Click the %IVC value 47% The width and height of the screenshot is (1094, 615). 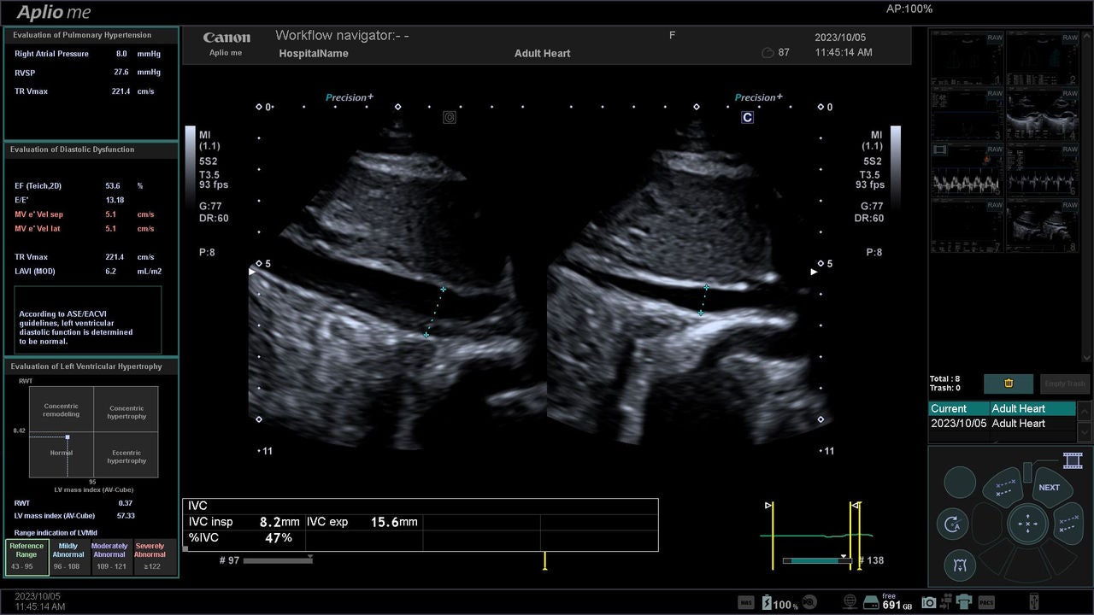coord(279,538)
